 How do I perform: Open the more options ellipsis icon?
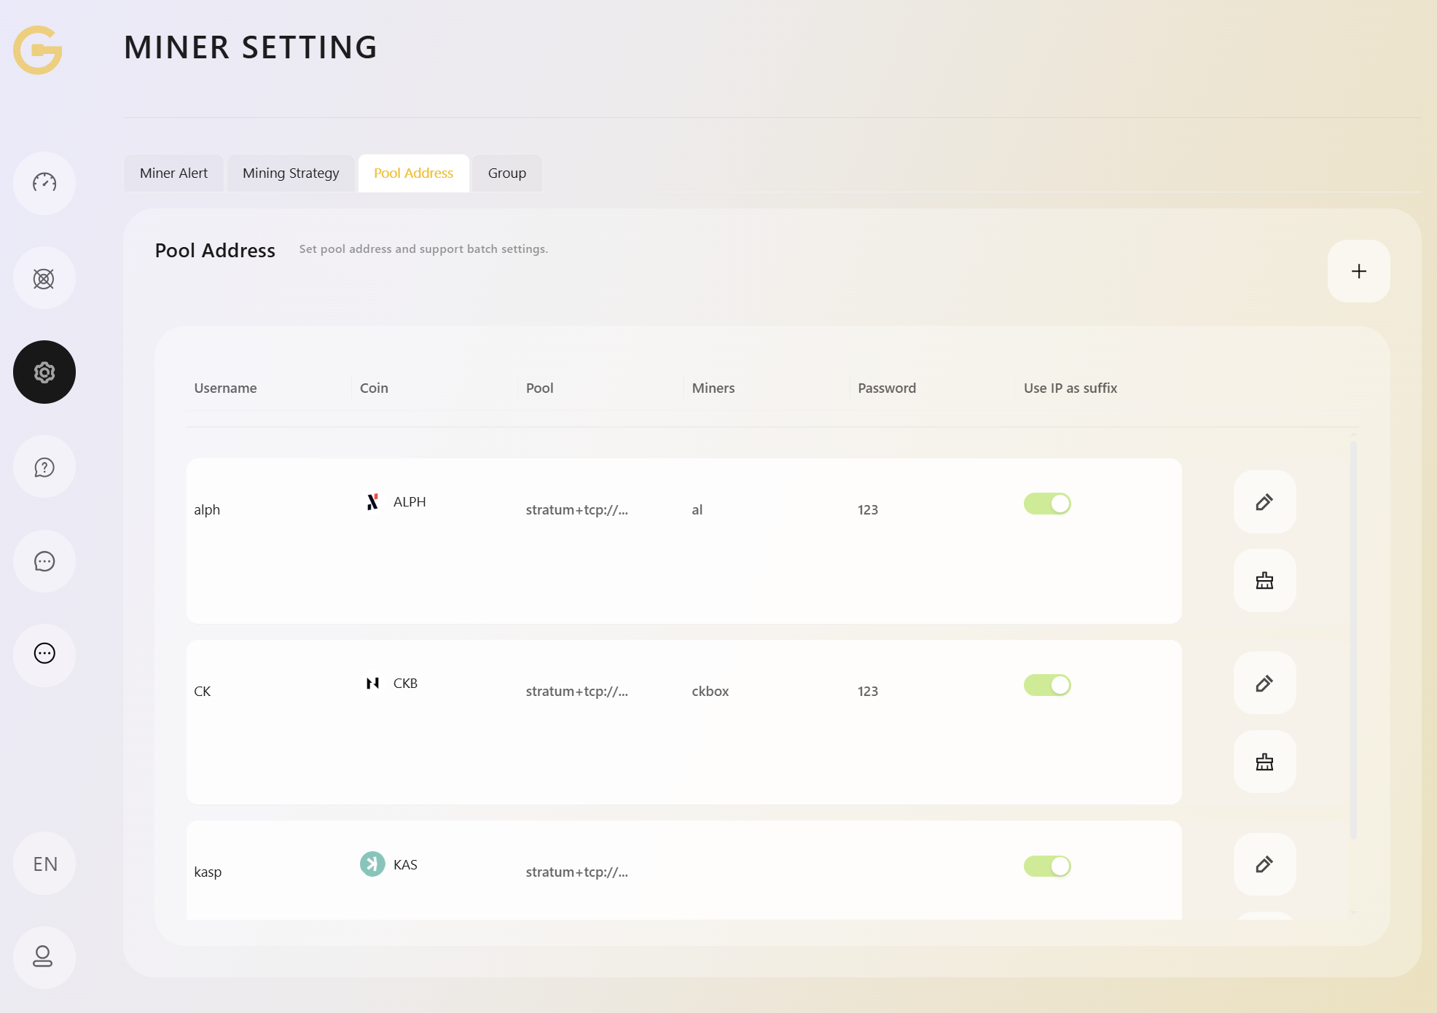[x=44, y=654]
